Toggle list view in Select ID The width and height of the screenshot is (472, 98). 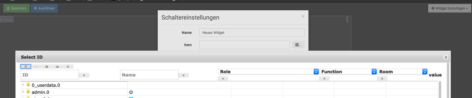tap(36, 66)
